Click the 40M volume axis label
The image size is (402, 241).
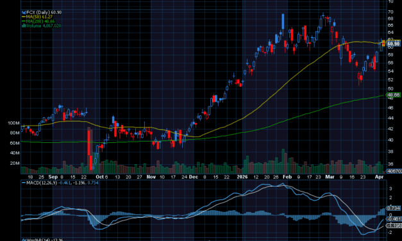point(15,153)
